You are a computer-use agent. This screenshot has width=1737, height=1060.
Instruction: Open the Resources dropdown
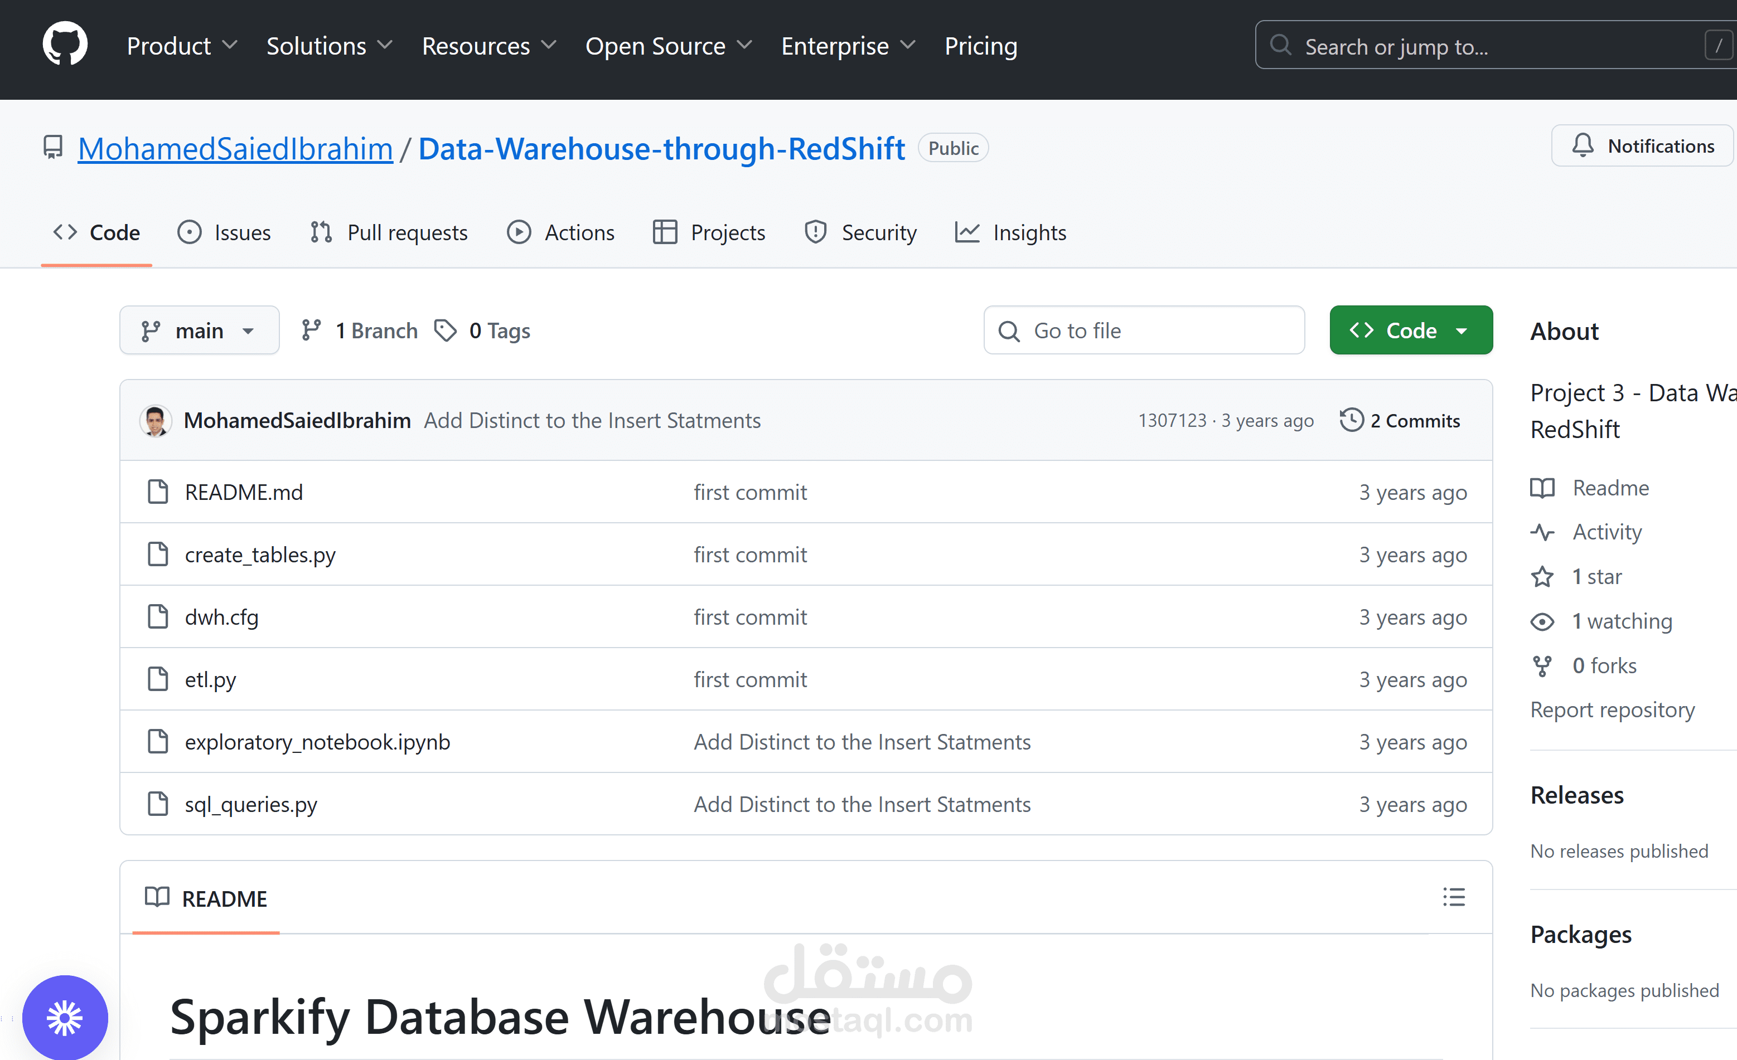point(488,46)
